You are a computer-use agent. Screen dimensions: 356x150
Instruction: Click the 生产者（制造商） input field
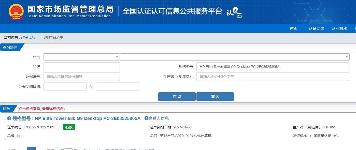(x=273, y=77)
